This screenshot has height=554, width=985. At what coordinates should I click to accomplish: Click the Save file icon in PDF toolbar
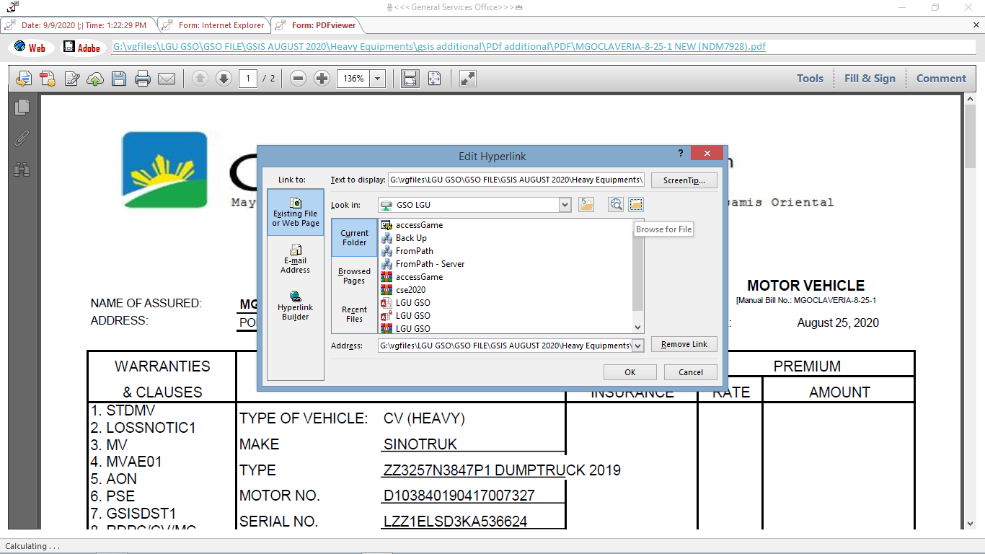tap(119, 79)
